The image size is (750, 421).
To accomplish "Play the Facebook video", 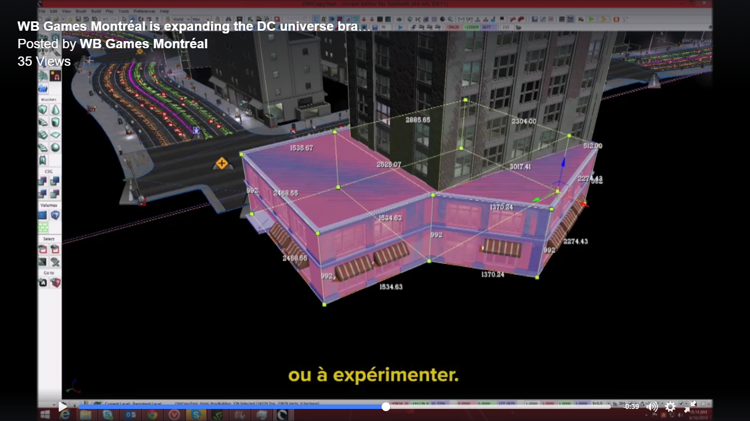I will coord(63,407).
